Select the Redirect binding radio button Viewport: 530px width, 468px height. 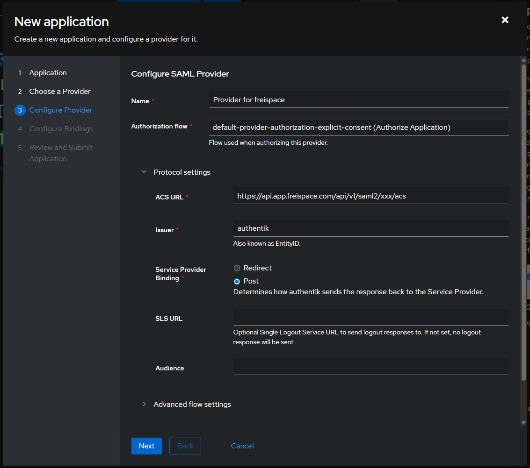tap(237, 268)
